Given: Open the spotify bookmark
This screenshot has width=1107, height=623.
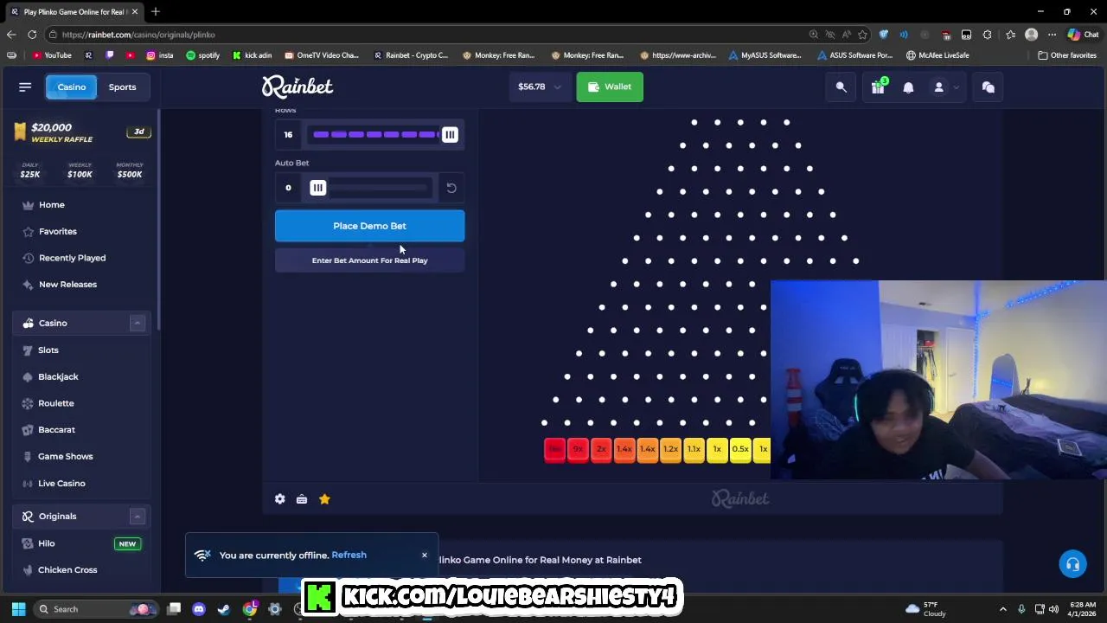Looking at the screenshot, I should [203, 55].
